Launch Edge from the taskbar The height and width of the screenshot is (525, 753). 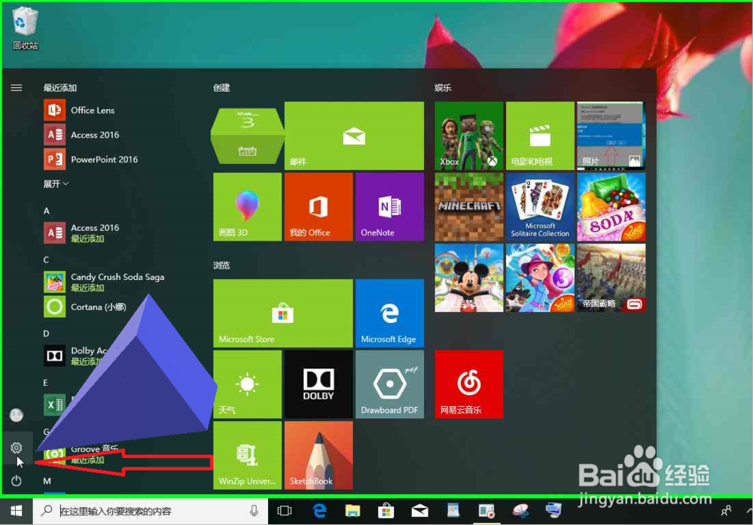(x=319, y=511)
